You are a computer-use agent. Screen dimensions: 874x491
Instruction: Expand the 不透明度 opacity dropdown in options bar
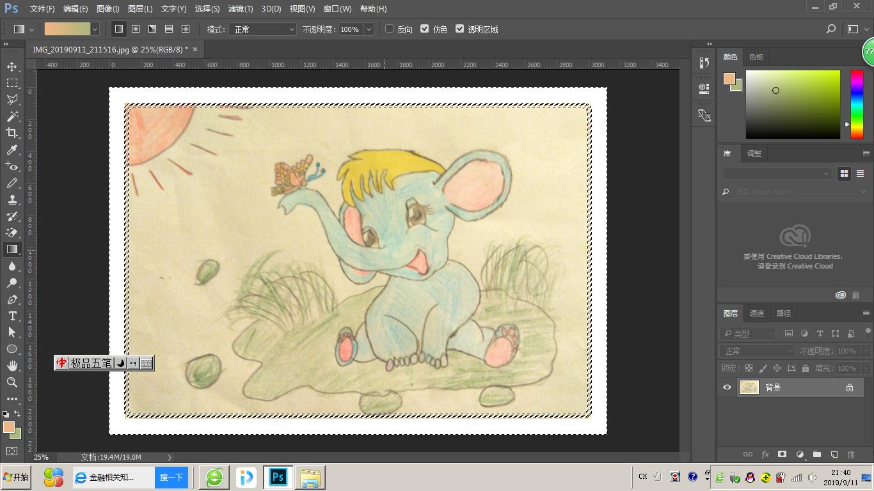pos(369,29)
